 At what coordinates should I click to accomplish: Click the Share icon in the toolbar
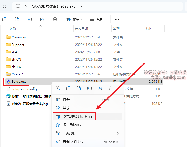point(42,19)
